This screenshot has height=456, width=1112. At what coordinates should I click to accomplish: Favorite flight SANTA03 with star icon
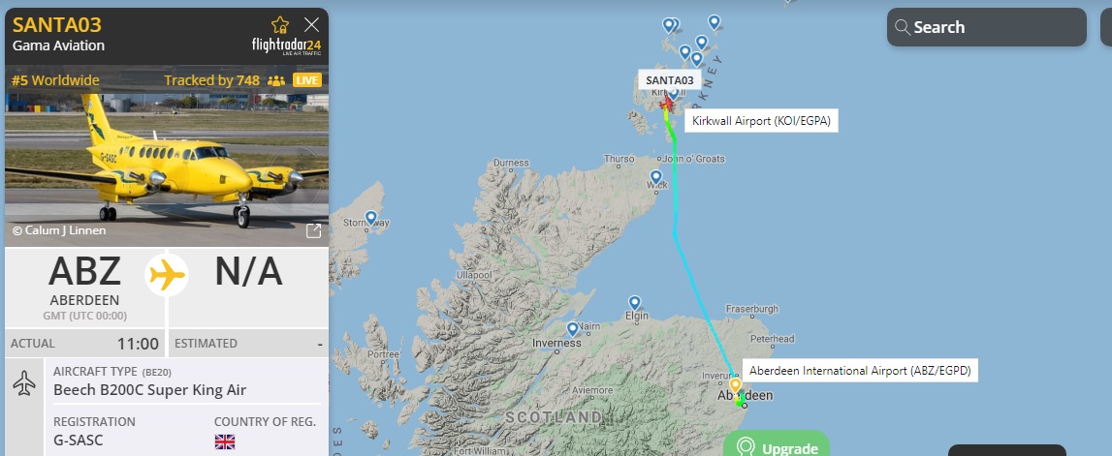tap(280, 25)
